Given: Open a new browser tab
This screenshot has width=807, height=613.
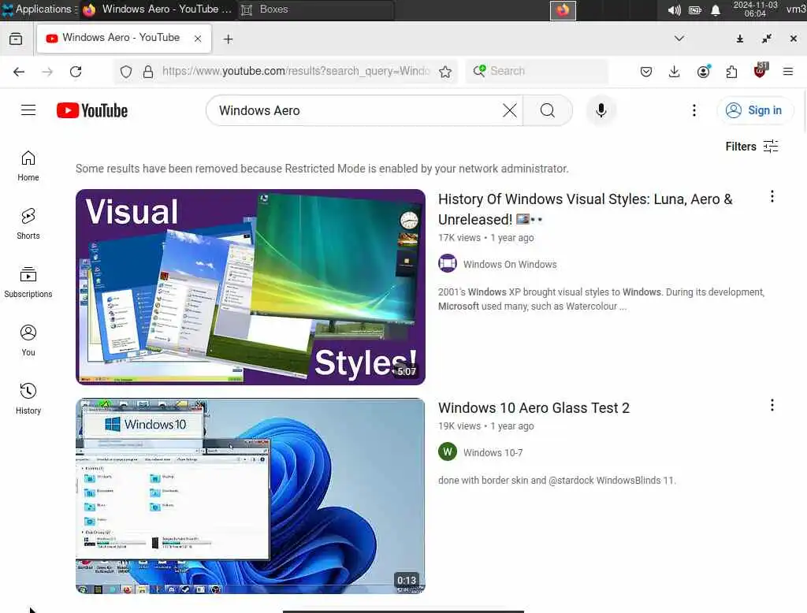Looking at the screenshot, I should pos(228,39).
